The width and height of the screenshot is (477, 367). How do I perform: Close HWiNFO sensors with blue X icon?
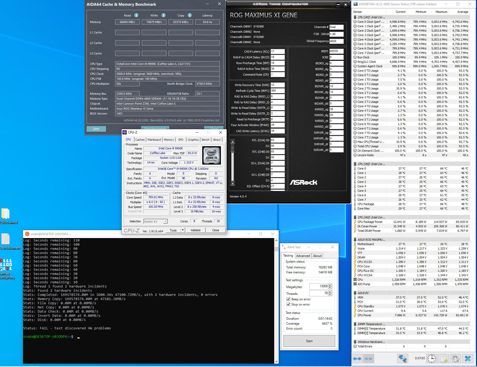(468, 359)
